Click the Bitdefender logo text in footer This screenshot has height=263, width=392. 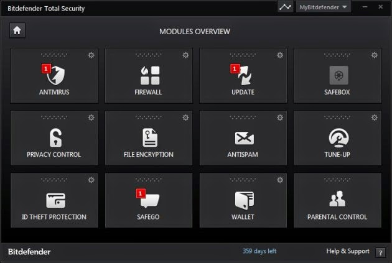pos(29,252)
